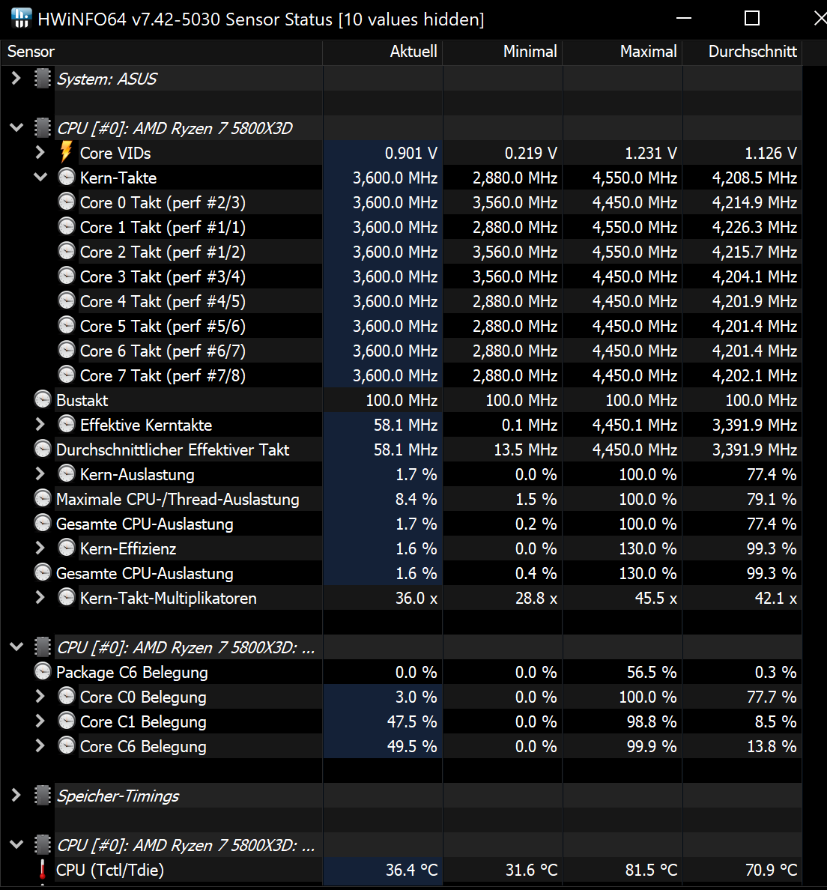Collapse the first CPU [#0] AMD Ryzen group
Screen dimensions: 827x890
[x=16, y=127]
